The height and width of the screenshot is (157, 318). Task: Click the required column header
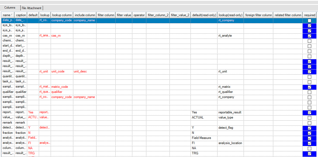[x=310, y=15]
